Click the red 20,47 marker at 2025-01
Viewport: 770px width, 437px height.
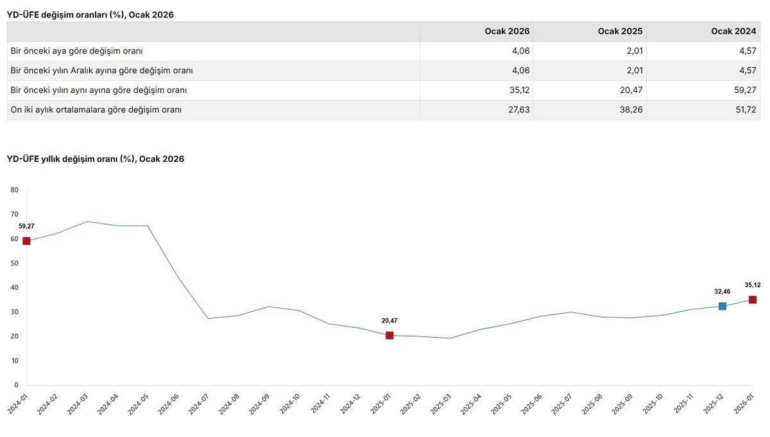pos(389,335)
